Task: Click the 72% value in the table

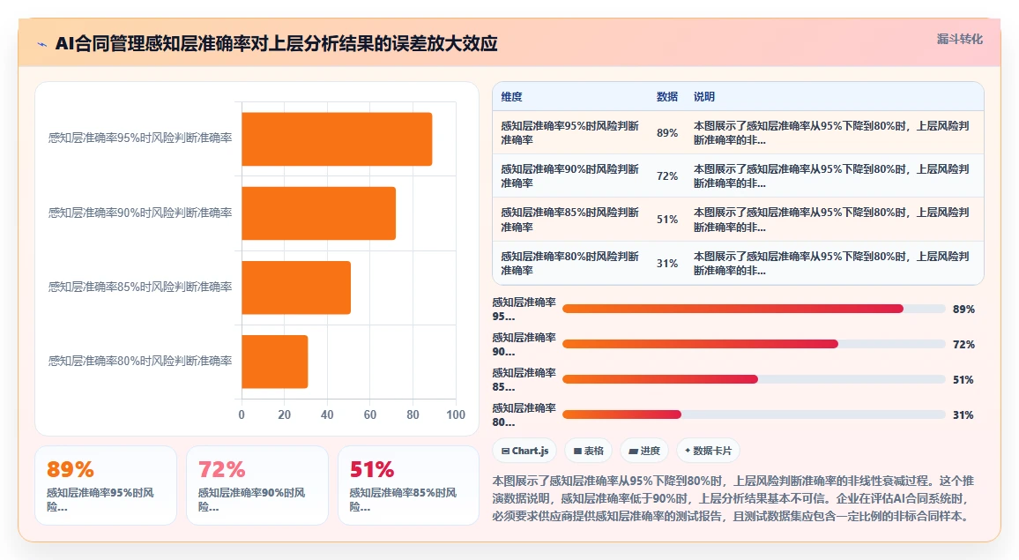Action: pyautogui.click(x=666, y=176)
